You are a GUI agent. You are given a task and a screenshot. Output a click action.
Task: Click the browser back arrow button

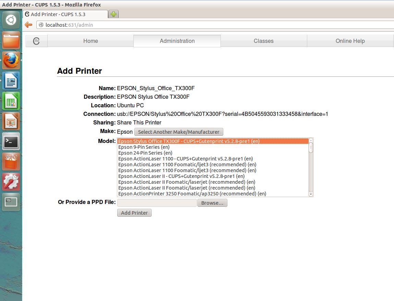point(29,25)
